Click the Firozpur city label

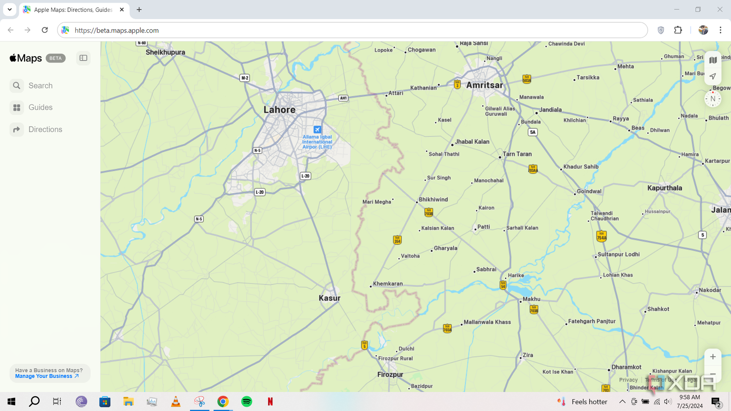390,374
